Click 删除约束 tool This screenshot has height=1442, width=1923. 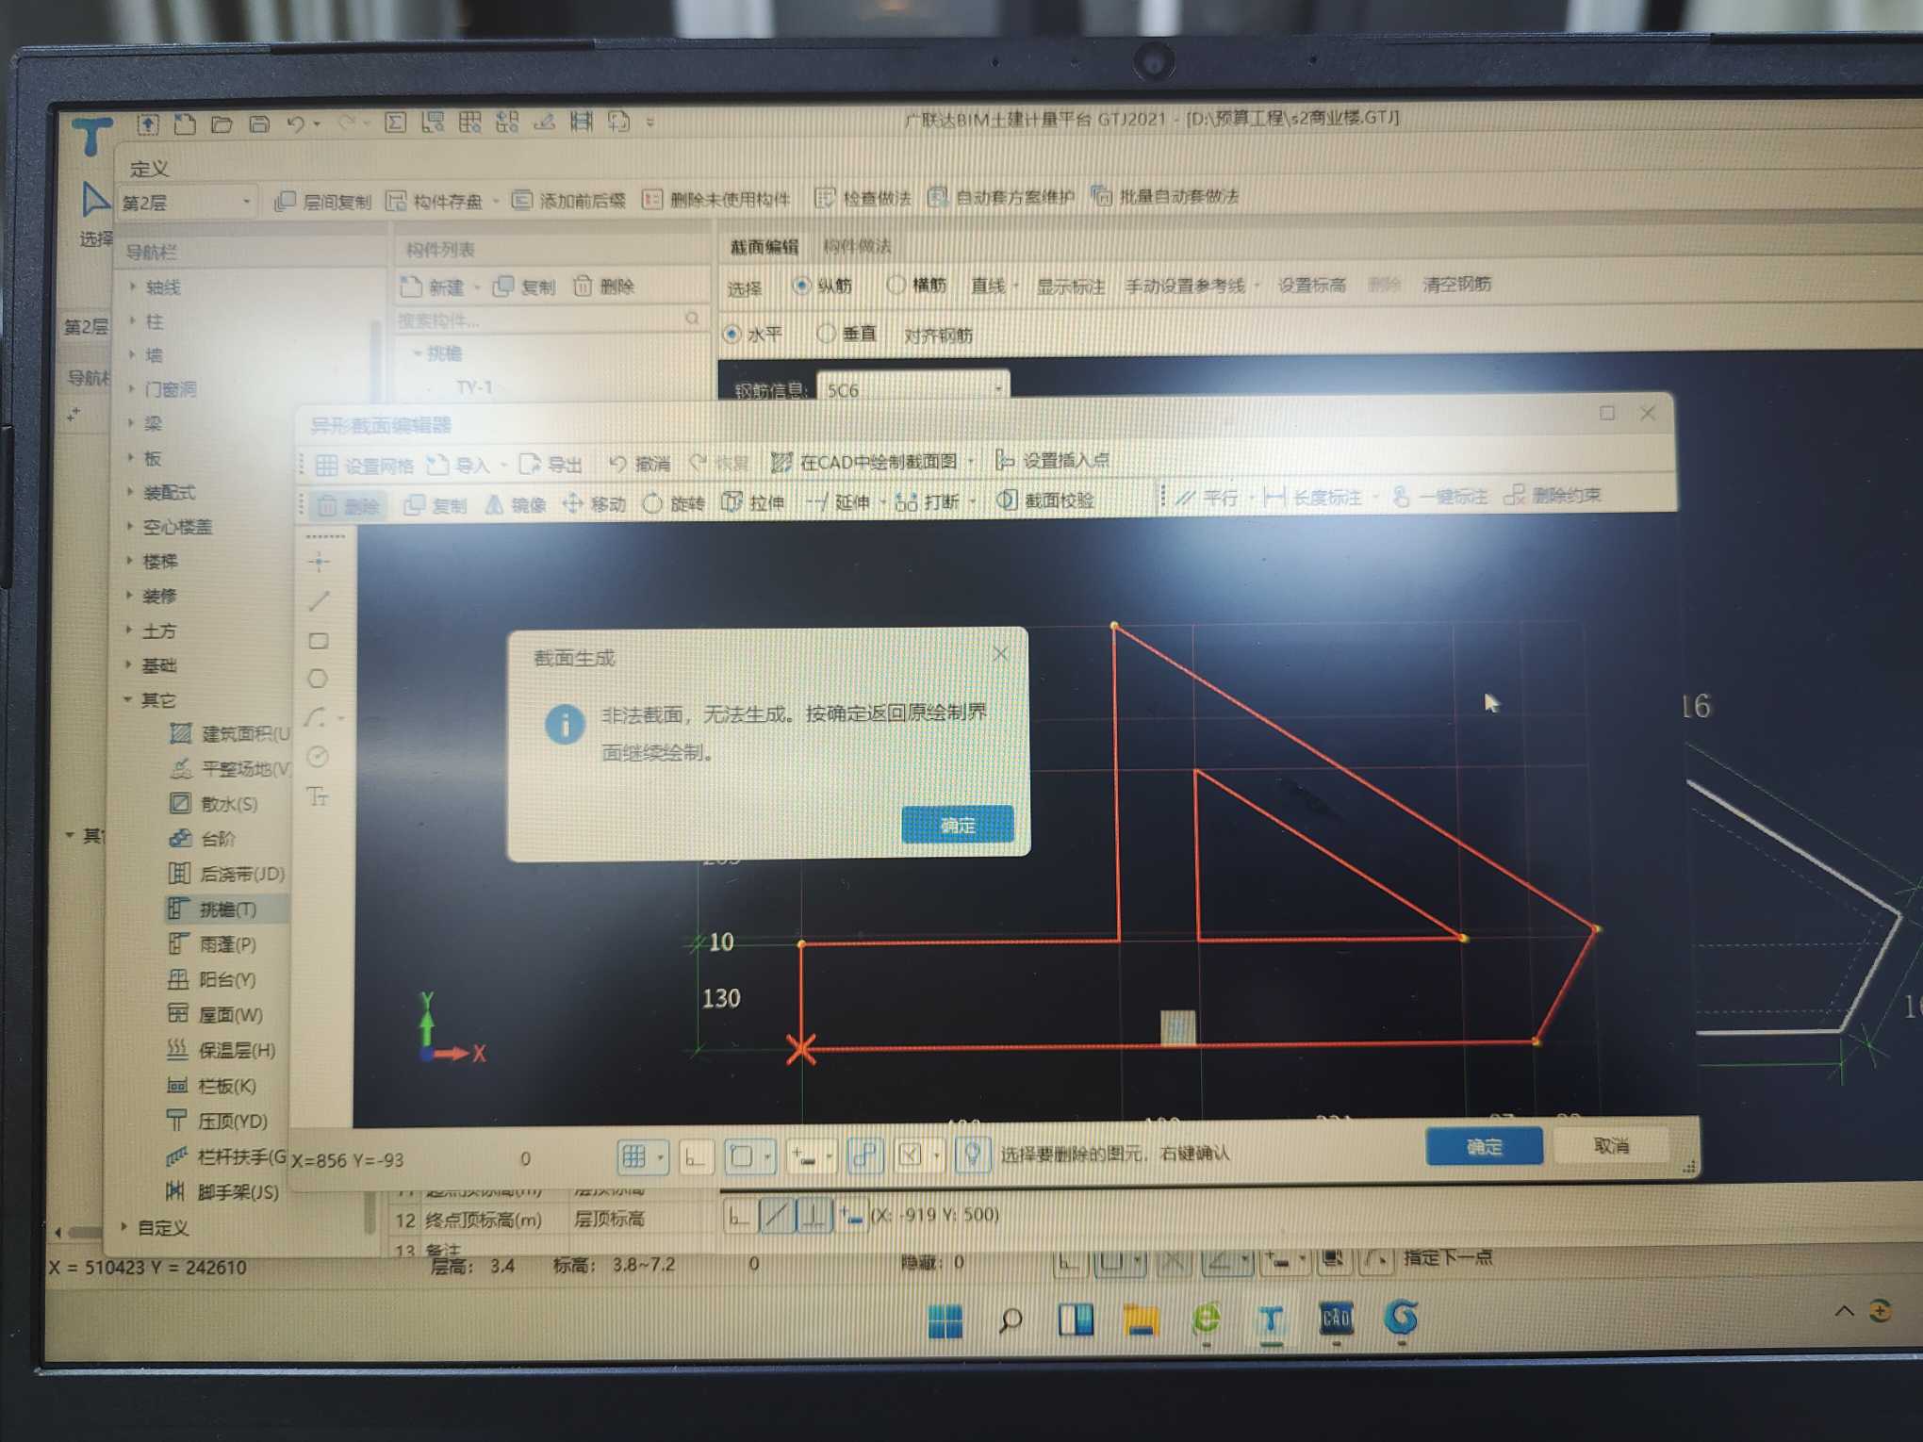(x=1552, y=494)
